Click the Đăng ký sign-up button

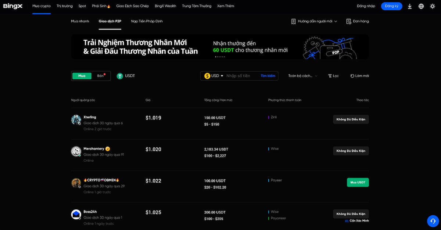[x=392, y=6]
